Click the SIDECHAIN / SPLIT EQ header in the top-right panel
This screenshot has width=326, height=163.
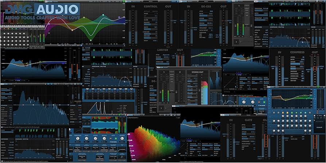click(x=277, y=27)
